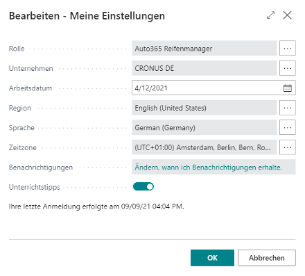Close the Meine Einstellungen dialog

pos(287,15)
